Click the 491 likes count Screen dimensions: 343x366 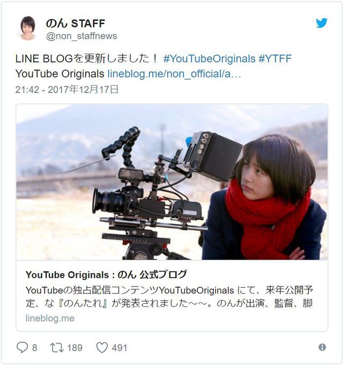pos(120,348)
